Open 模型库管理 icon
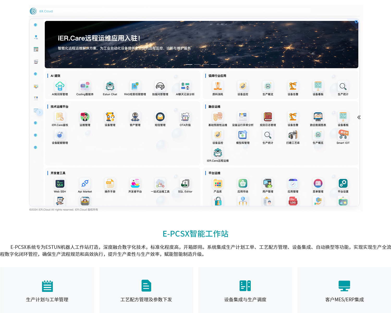 243,135
